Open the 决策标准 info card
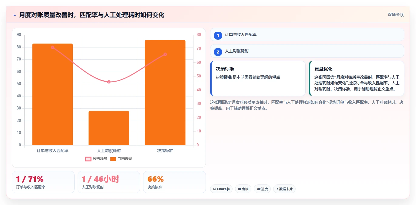This screenshot has height=205, width=416. point(258,78)
